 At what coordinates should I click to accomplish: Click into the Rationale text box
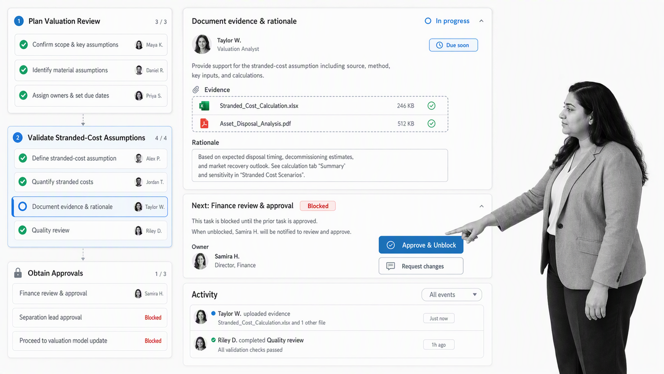point(320,165)
